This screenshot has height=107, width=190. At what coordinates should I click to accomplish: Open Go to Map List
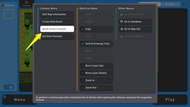coord(135,29)
